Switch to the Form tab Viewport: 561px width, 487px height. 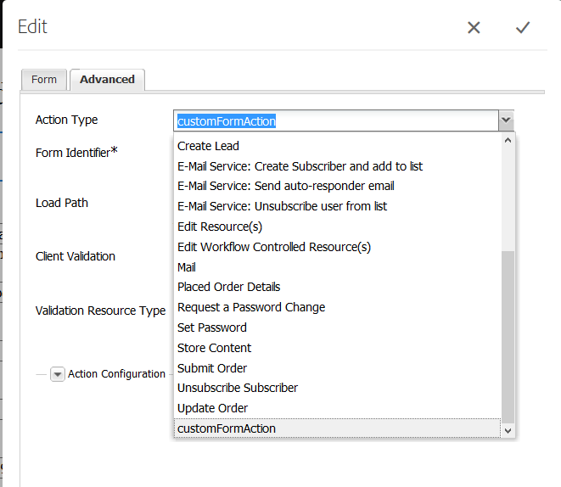[x=44, y=80]
